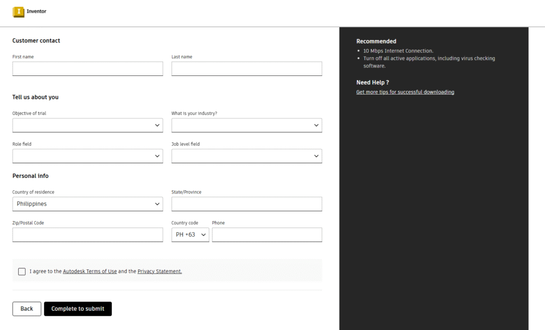Open the Privacy Statement link
545x330 pixels.
[160, 272]
